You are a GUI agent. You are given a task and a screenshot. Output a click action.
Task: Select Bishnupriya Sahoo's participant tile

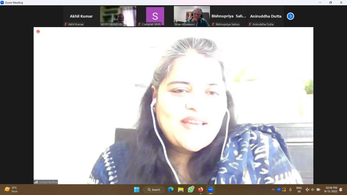point(229,16)
